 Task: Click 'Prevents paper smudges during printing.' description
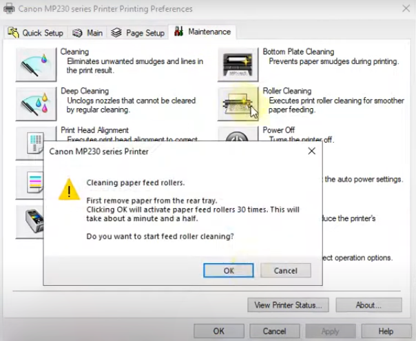tap(334, 61)
